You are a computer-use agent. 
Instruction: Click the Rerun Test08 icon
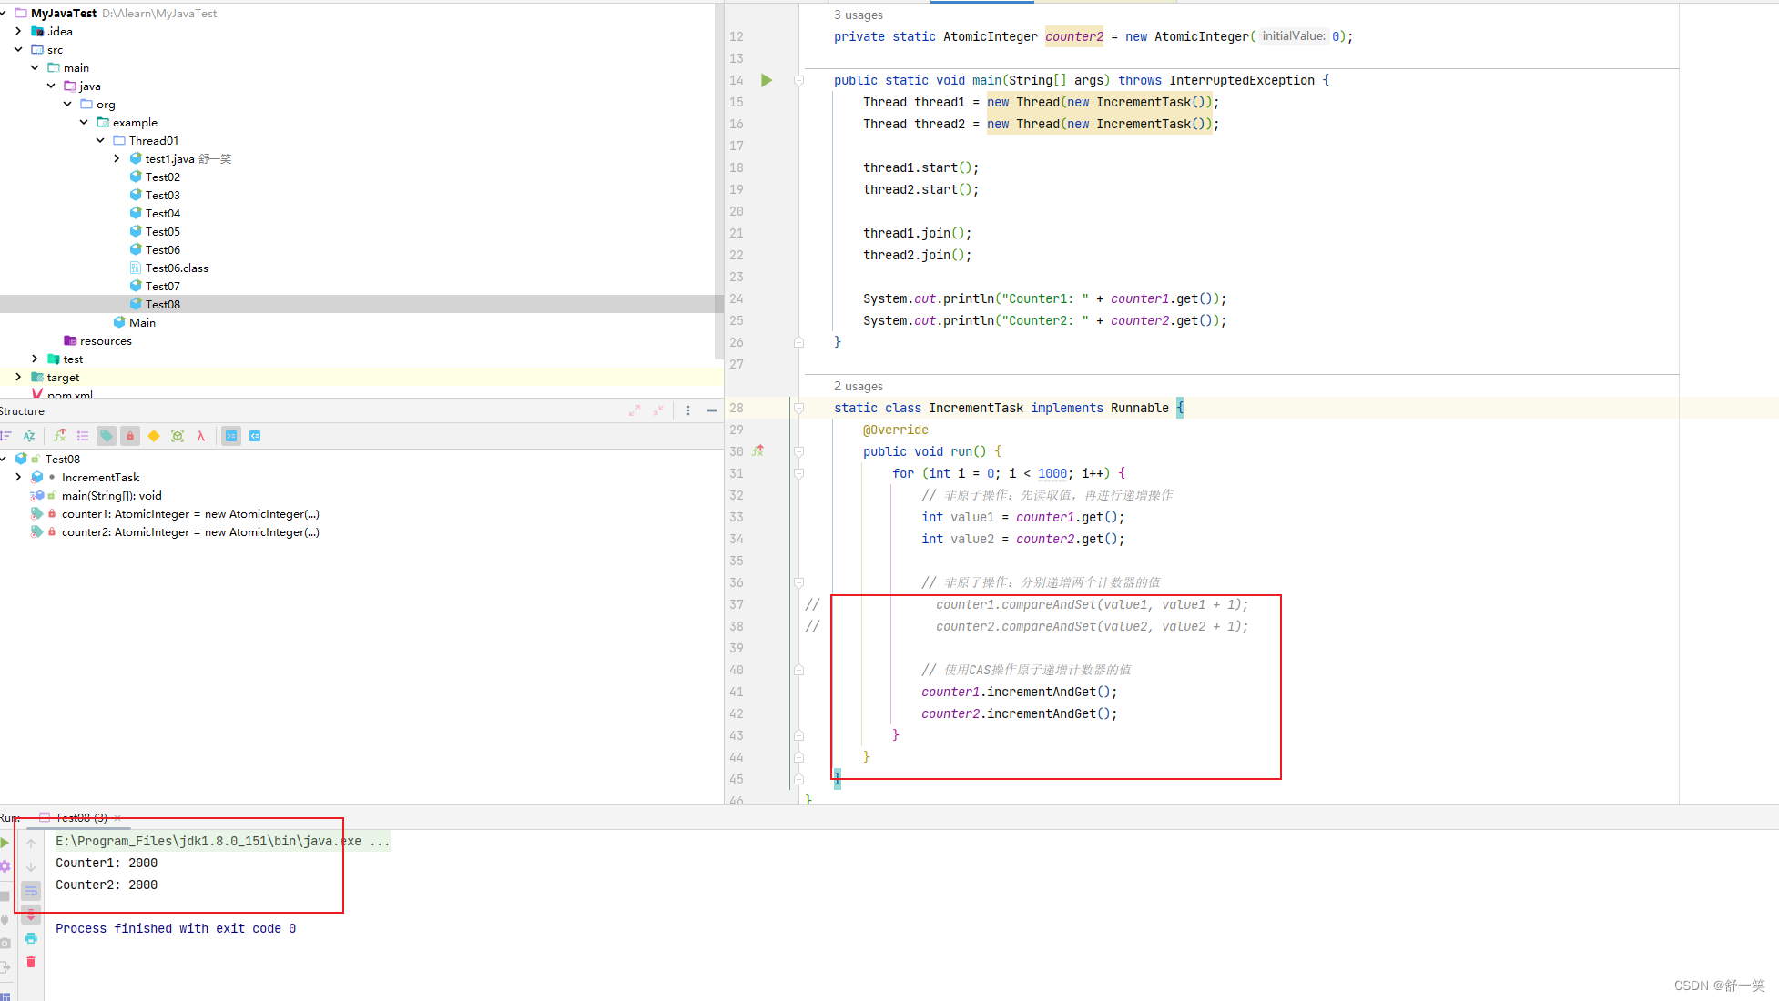[8, 840]
